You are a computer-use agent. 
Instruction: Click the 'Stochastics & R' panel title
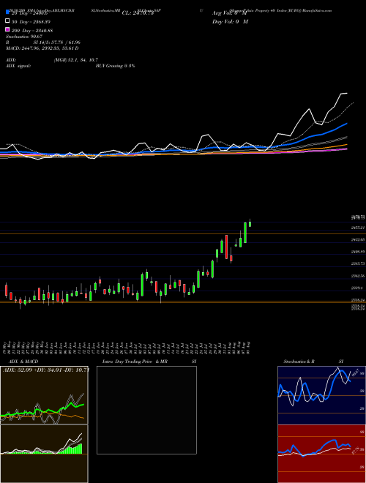point(299,362)
